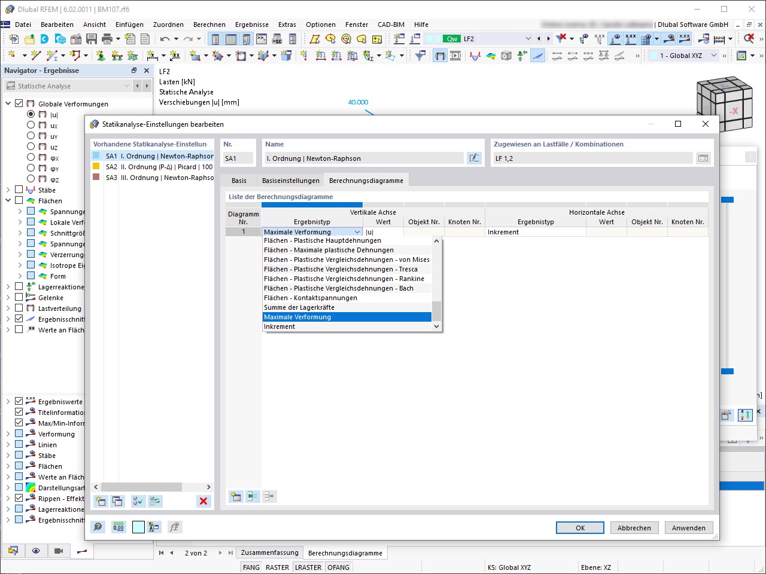
Task: Toggle the RASTER status button
Action: click(277, 567)
